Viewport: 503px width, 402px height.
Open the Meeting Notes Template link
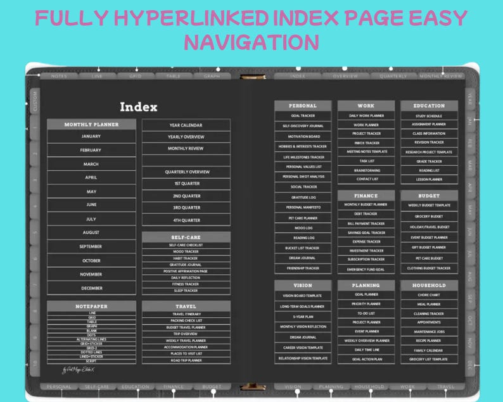point(366,152)
